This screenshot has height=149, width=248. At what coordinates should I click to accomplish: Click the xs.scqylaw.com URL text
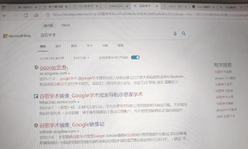coord(53,73)
